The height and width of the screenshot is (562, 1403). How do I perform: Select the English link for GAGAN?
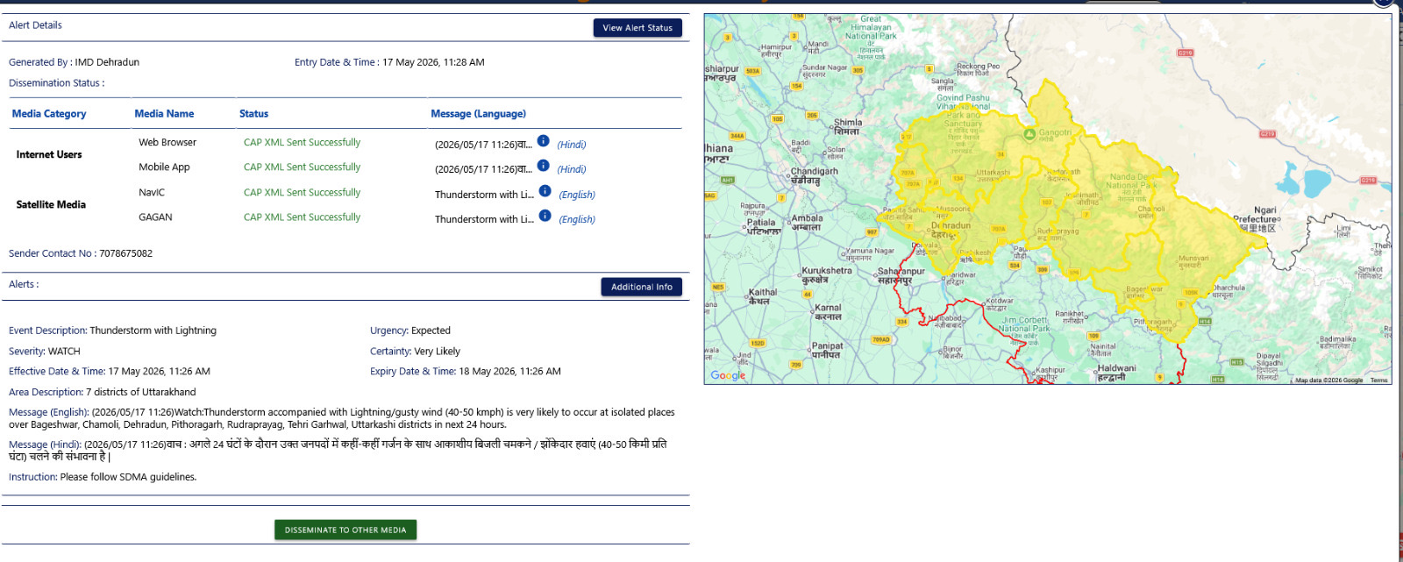(577, 219)
